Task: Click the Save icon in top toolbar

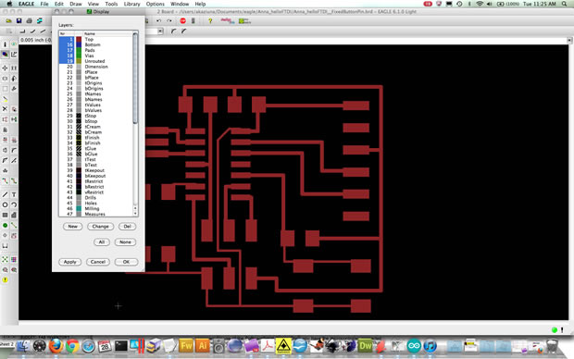Action: [19, 21]
